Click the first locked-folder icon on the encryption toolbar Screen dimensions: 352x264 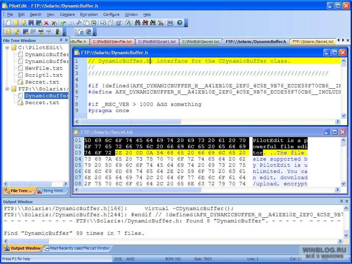click(8, 32)
